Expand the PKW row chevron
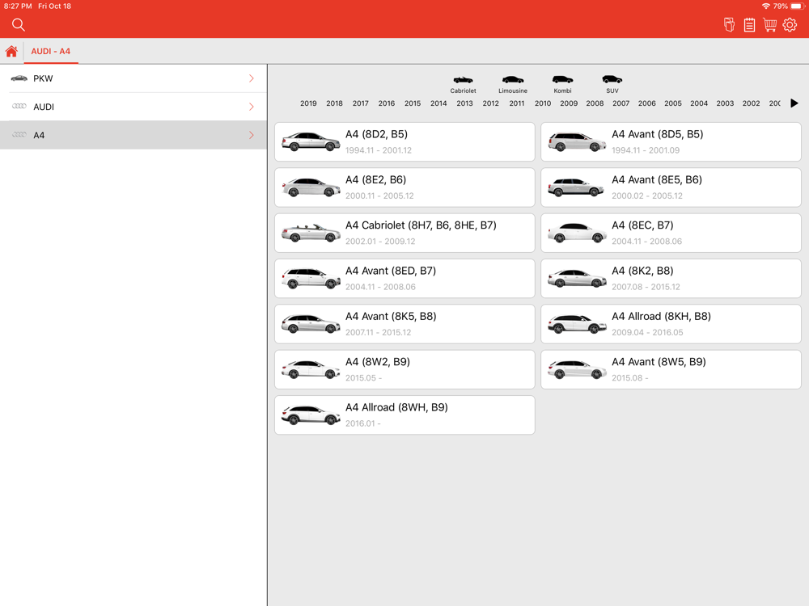Viewport: 809px width, 606px height. coord(252,78)
